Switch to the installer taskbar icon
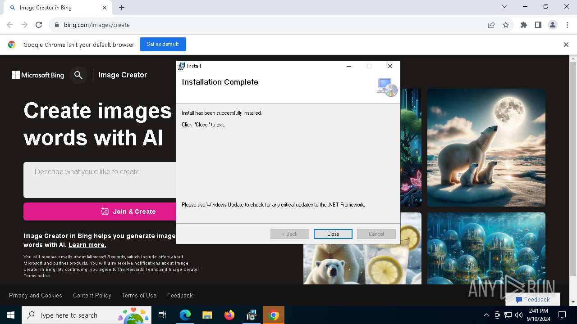The height and width of the screenshot is (324, 577). pos(251,315)
